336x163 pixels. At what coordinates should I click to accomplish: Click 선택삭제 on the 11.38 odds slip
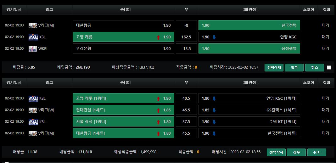click(276, 152)
